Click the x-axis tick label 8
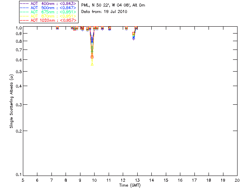Screen dimensions: 244x195 click(66, 180)
